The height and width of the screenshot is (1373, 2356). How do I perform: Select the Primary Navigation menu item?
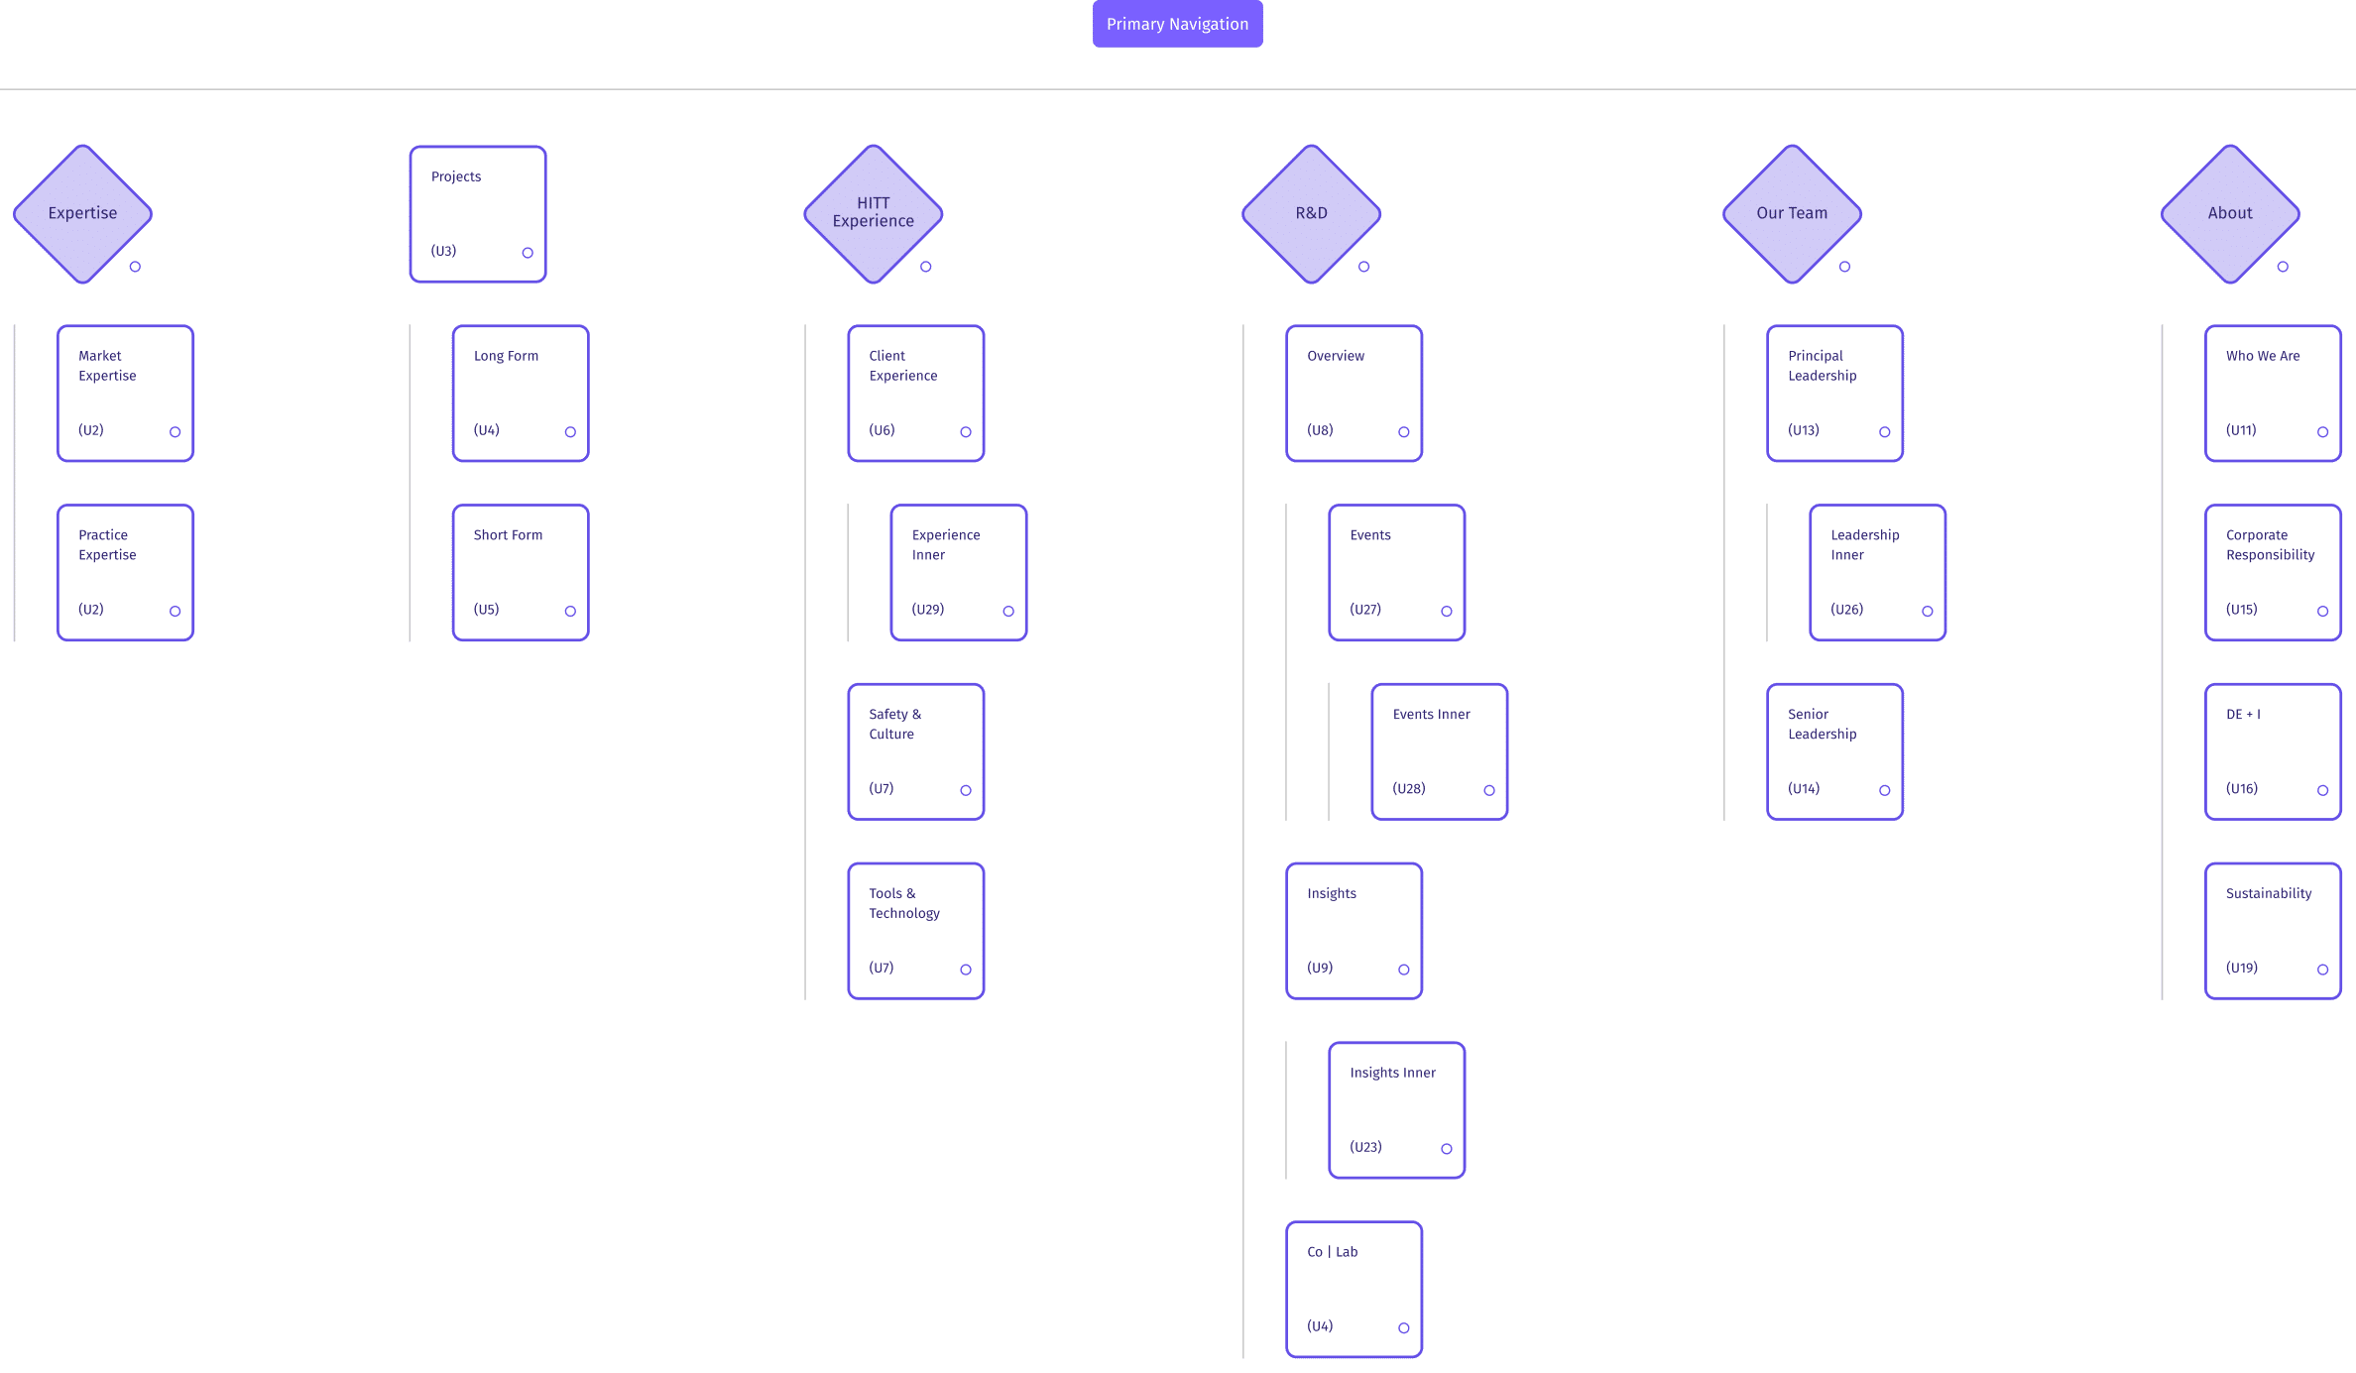point(1176,23)
